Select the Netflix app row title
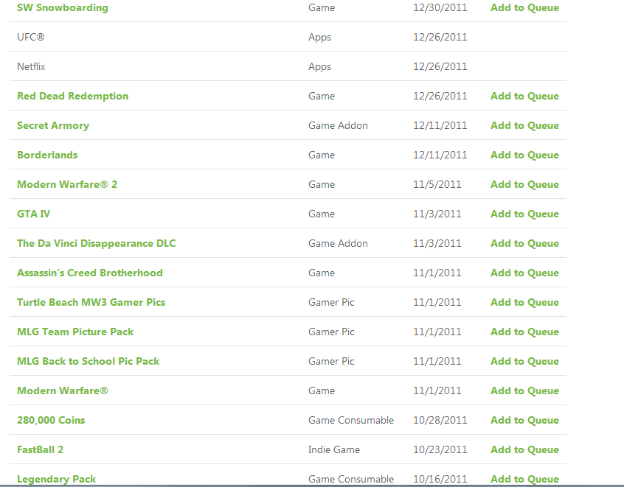 click(31, 67)
